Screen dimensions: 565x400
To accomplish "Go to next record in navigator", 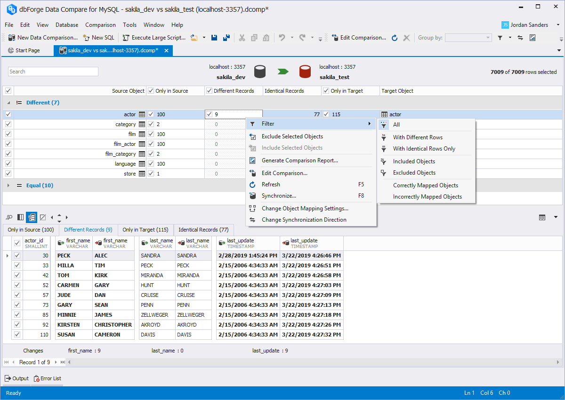I will [56, 362].
